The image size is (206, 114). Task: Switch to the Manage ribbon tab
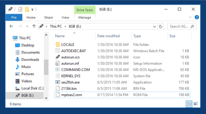click(x=85, y=18)
